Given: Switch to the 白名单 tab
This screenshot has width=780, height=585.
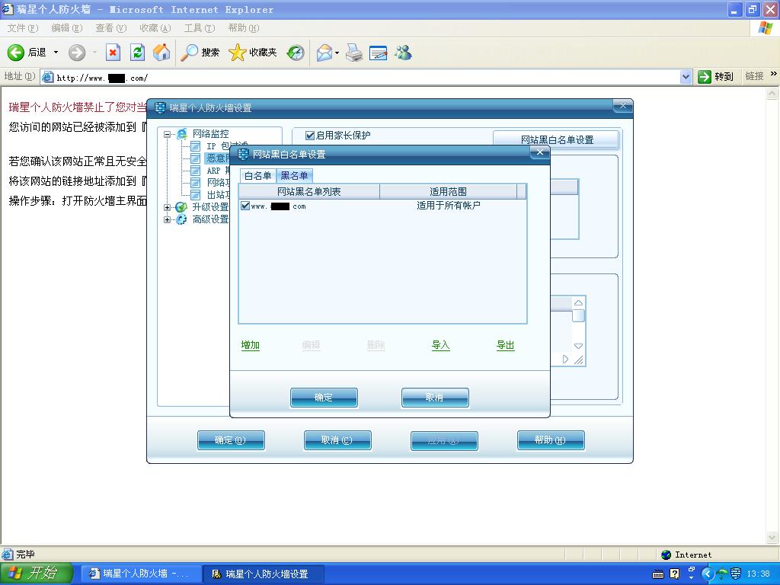Looking at the screenshot, I should point(257,176).
